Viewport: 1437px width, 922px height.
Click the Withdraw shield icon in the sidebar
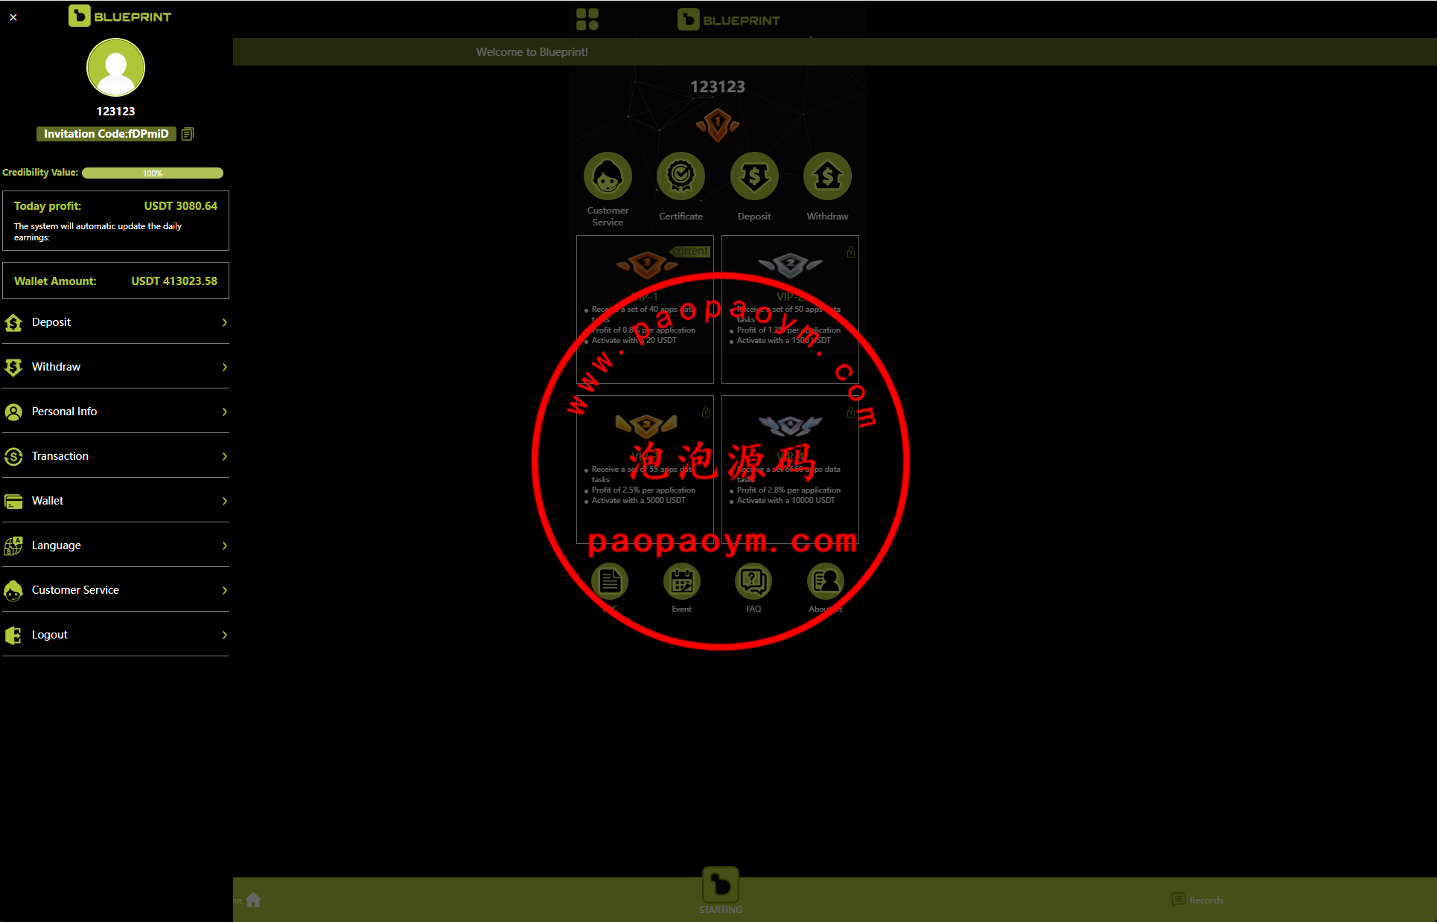pos(13,367)
